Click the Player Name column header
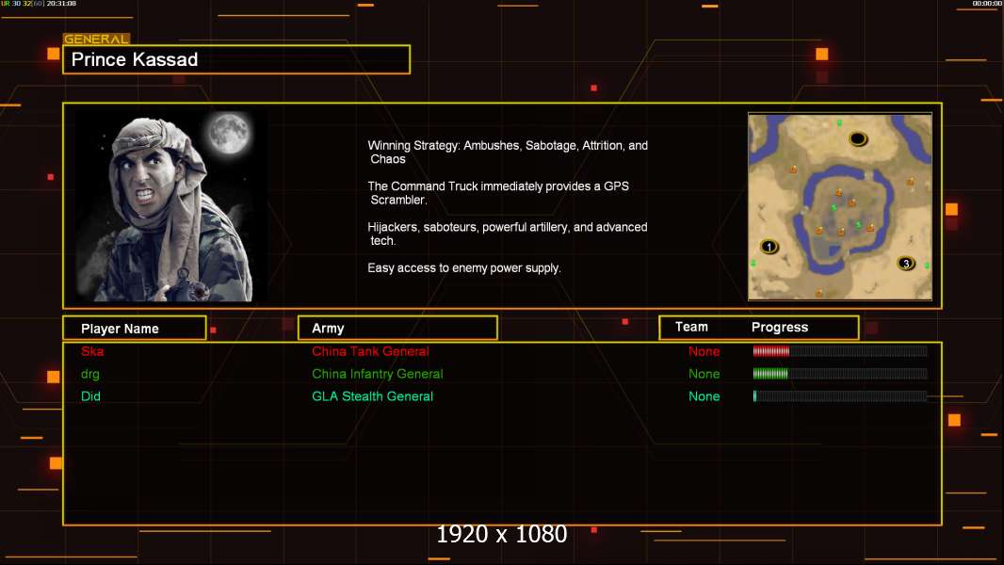 click(x=135, y=329)
